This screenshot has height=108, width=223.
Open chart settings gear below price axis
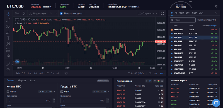pyautogui.click(x=161, y=68)
